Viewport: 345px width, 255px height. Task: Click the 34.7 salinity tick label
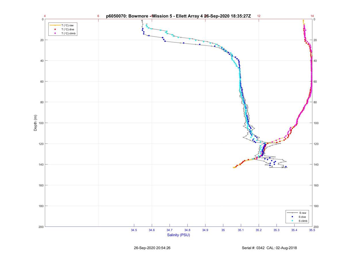(x=170, y=230)
